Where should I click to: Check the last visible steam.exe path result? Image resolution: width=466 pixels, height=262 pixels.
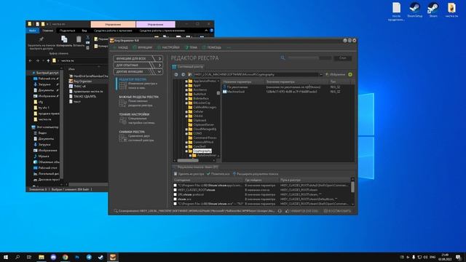[175, 204]
